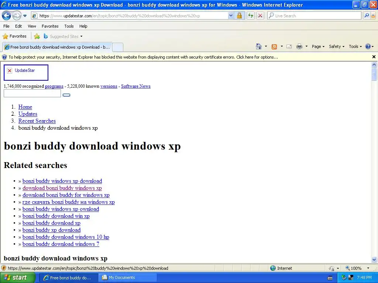Click the Forward navigation arrow
378x283 pixels.
tap(17, 16)
